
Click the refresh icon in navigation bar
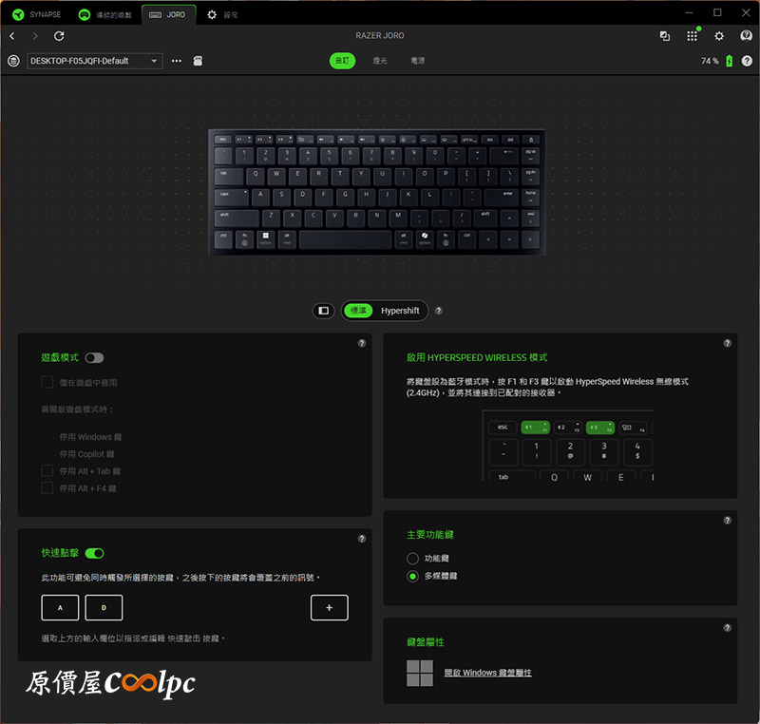pos(59,36)
